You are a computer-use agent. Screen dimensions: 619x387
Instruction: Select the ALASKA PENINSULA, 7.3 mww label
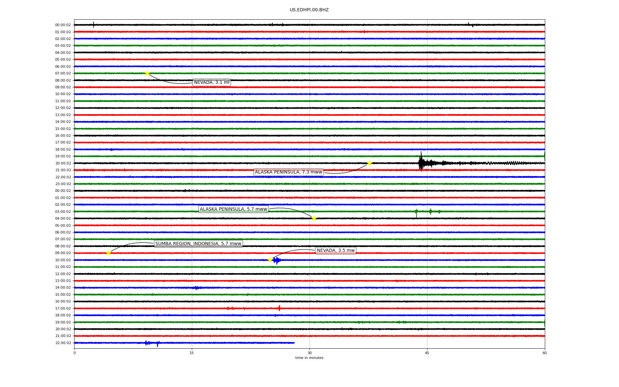click(x=289, y=172)
